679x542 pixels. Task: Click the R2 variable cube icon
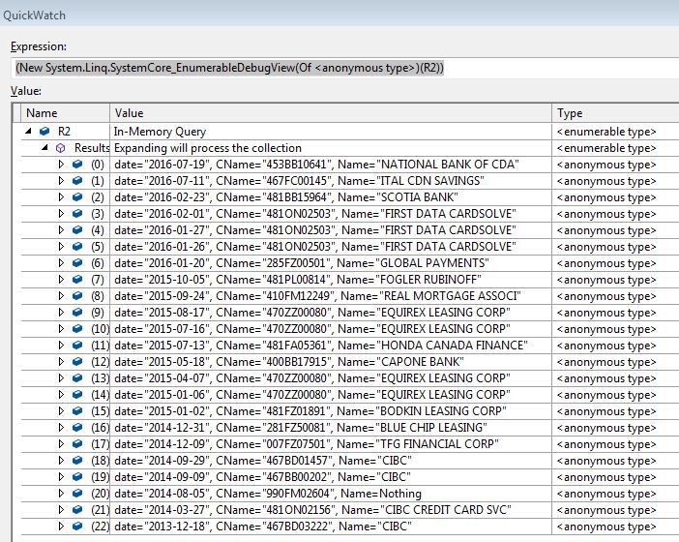[44, 131]
